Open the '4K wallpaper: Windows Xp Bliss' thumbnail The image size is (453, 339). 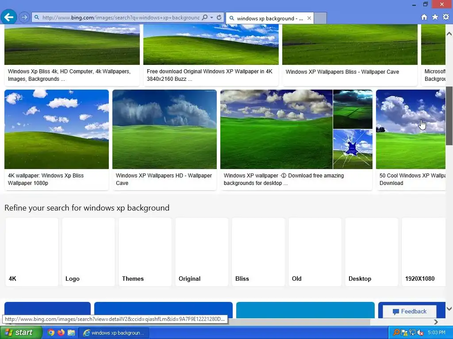57,129
